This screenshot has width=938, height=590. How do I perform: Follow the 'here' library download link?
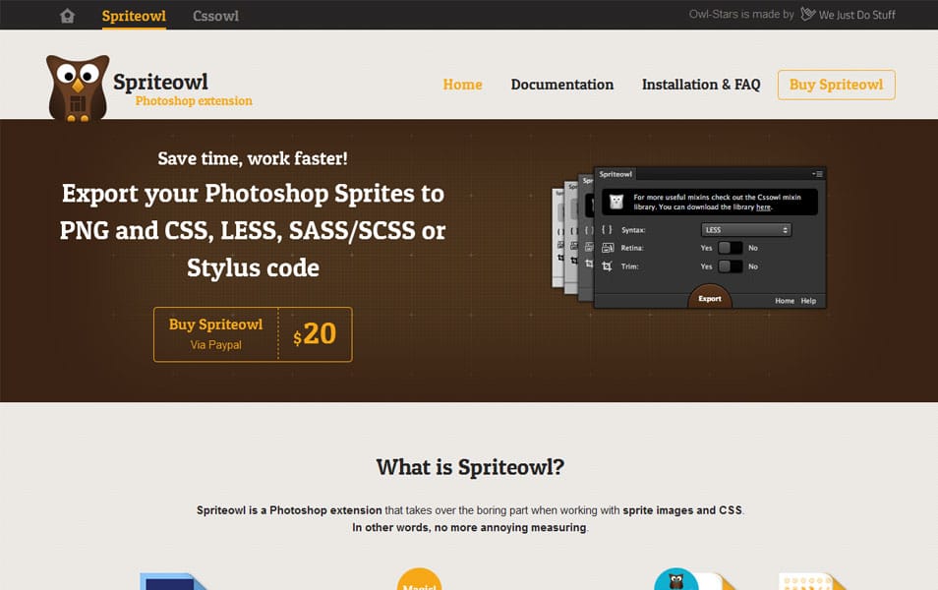click(763, 207)
